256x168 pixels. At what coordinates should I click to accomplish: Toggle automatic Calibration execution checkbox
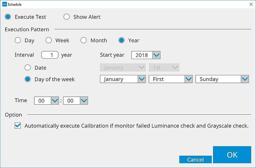[x=18, y=126]
